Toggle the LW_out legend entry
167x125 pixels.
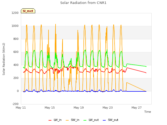pos(91,120)
